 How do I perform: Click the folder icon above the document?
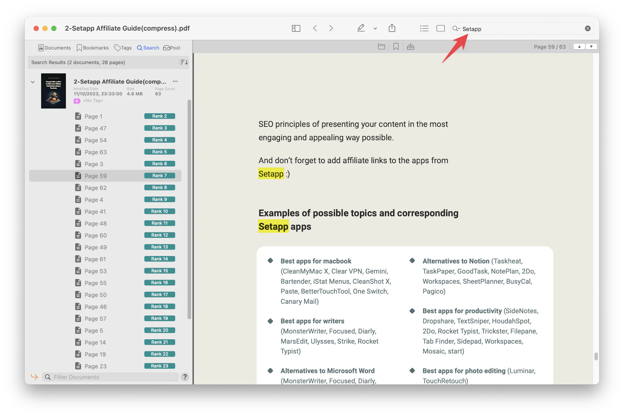click(381, 46)
